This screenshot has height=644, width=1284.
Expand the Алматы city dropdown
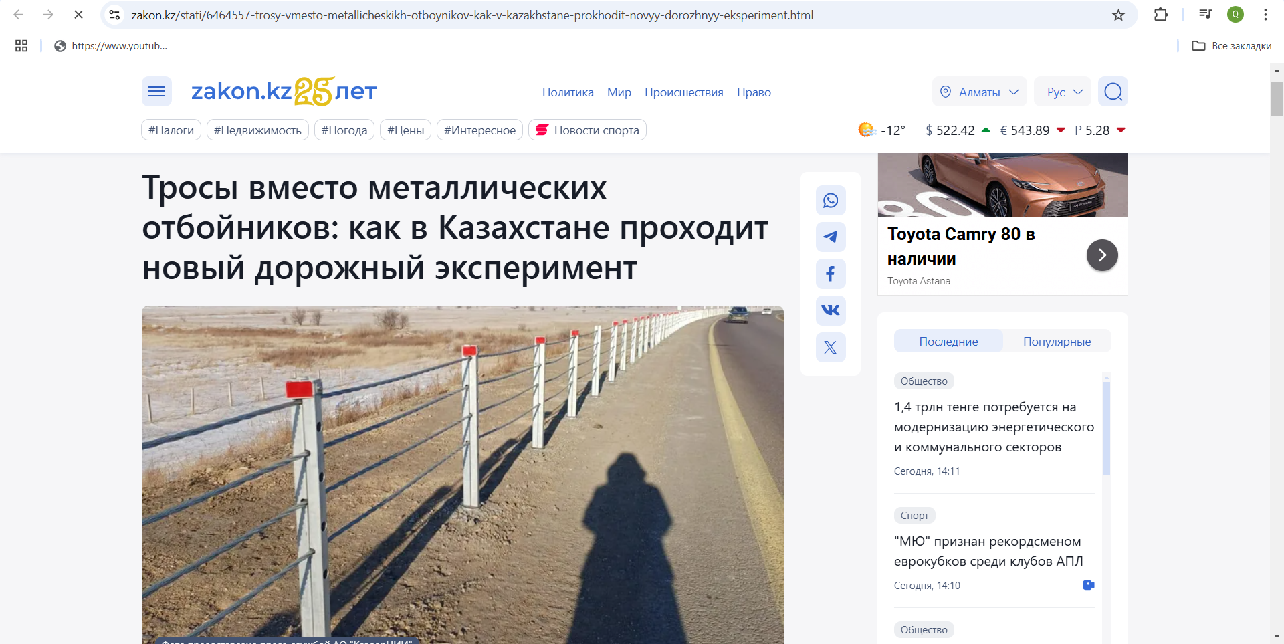pyautogui.click(x=980, y=92)
